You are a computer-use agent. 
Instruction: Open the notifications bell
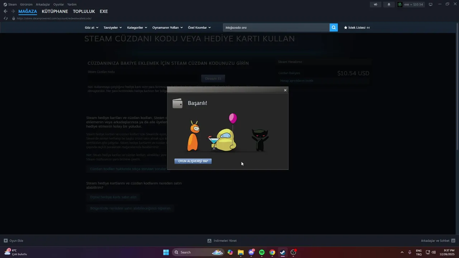[x=389, y=4]
